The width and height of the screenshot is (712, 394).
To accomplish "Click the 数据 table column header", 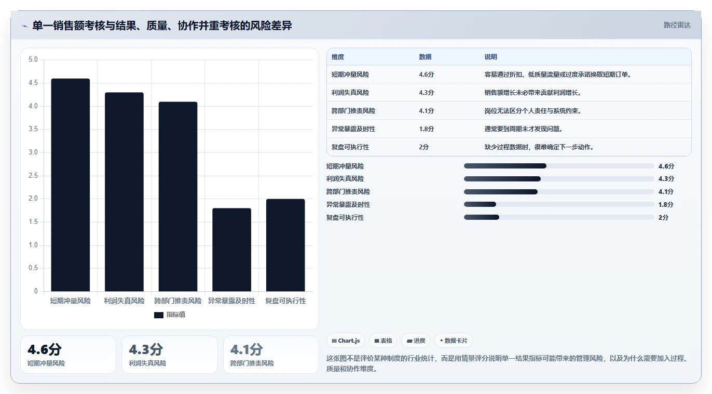I will [x=425, y=57].
